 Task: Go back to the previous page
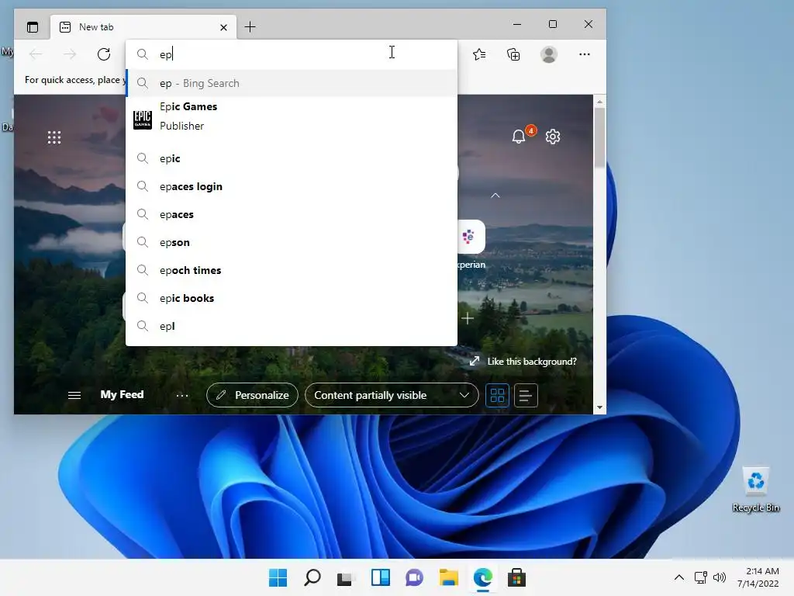(x=36, y=54)
